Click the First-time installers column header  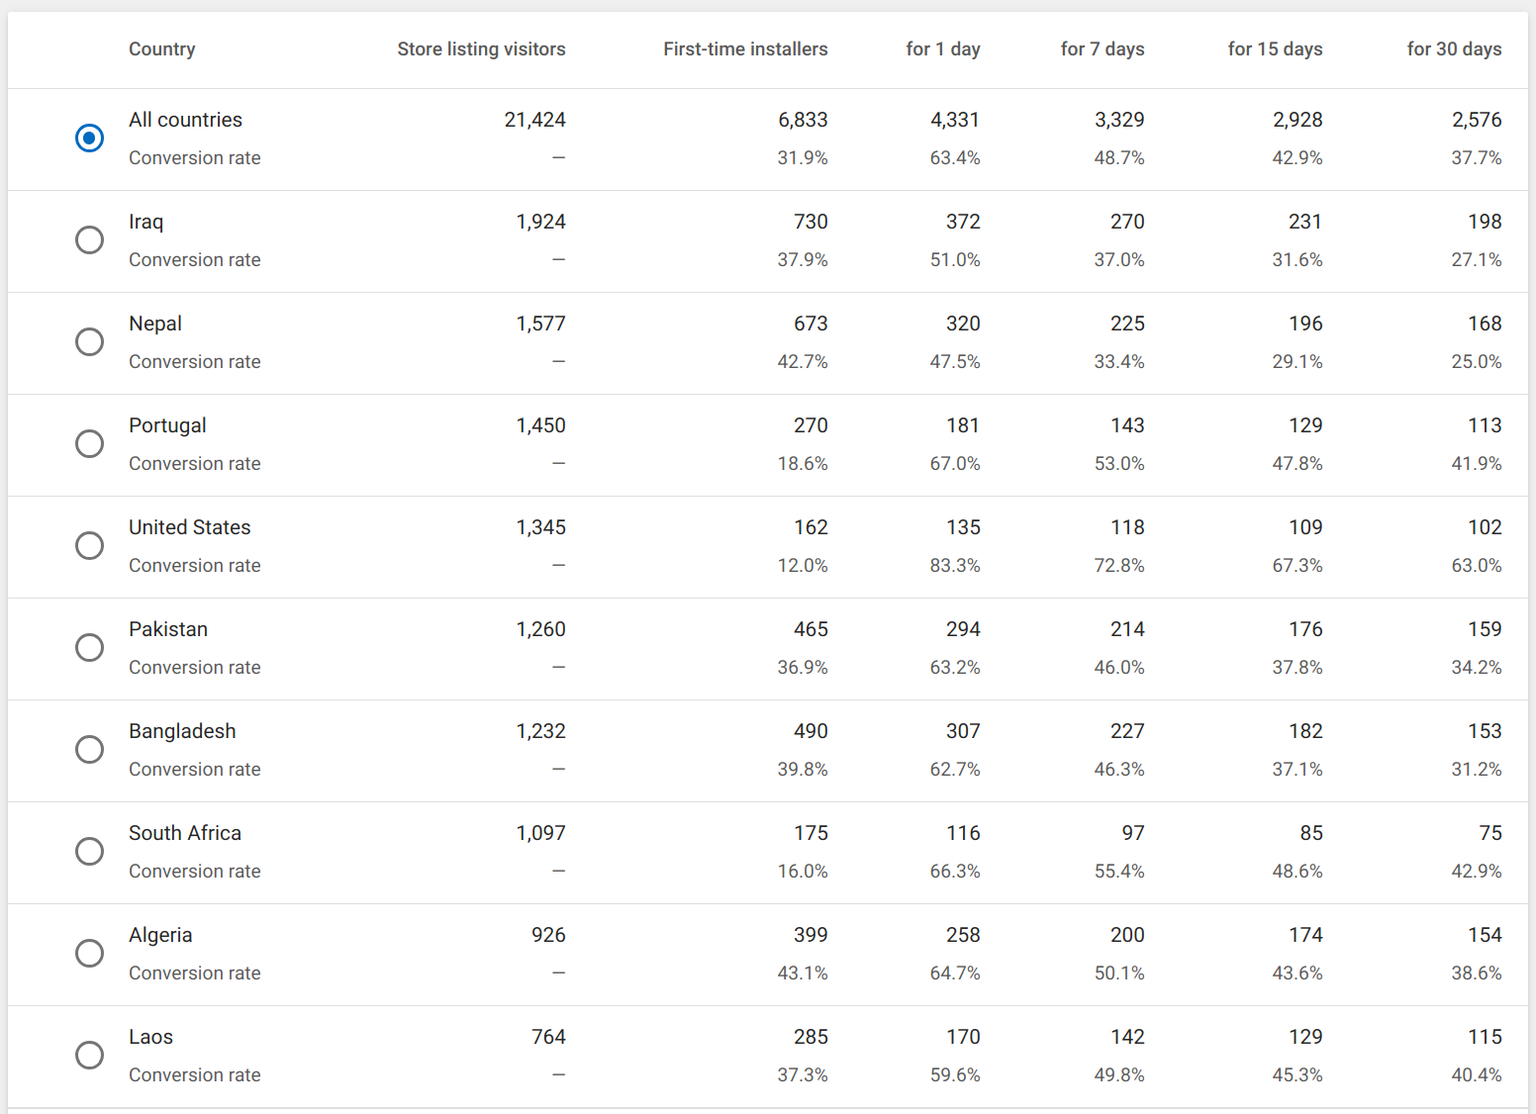point(745,49)
